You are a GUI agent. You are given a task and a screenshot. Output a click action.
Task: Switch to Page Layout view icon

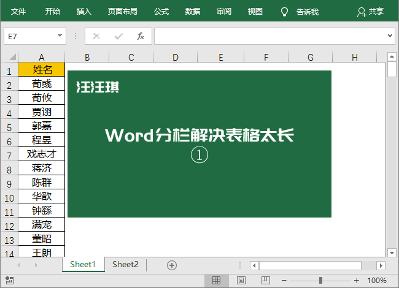pyautogui.click(x=241, y=281)
